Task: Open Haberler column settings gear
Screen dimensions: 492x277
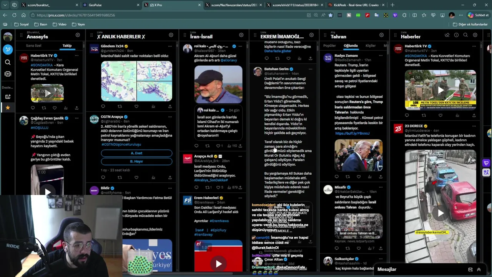Action: pyautogui.click(x=475, y=35)
